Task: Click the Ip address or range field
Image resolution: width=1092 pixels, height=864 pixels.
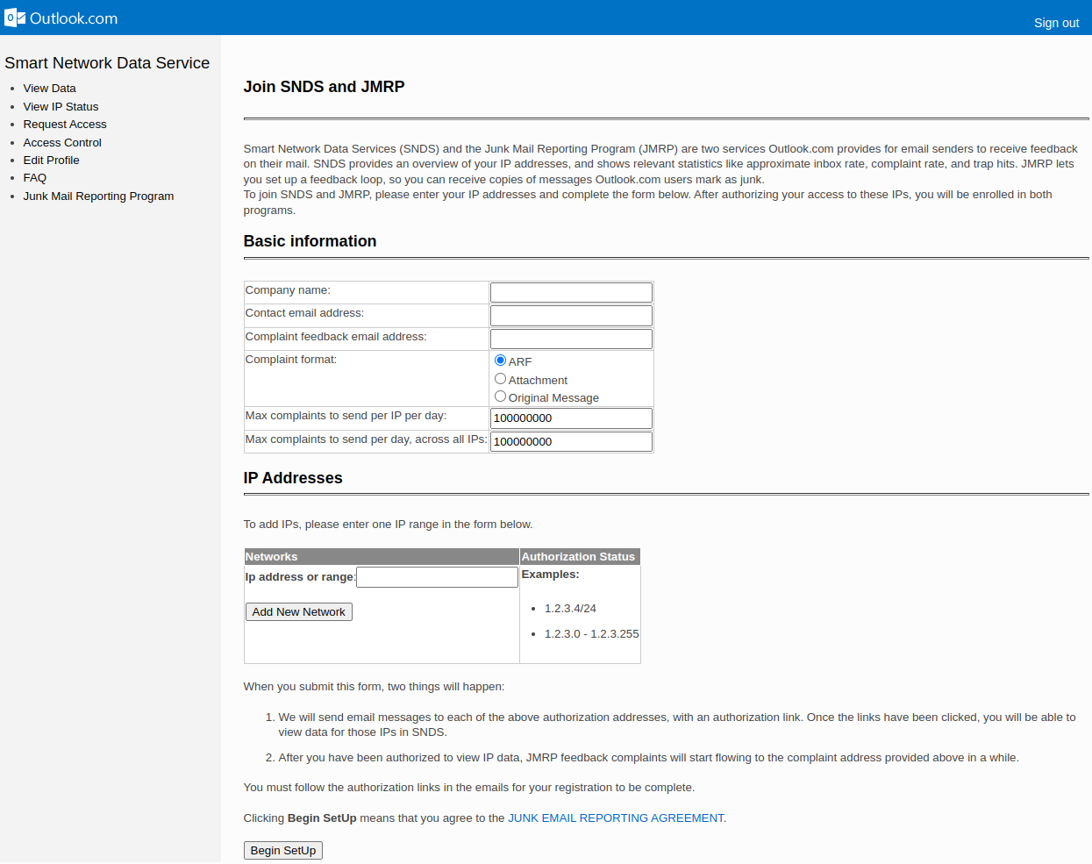Action: click(x=437, y=577)
